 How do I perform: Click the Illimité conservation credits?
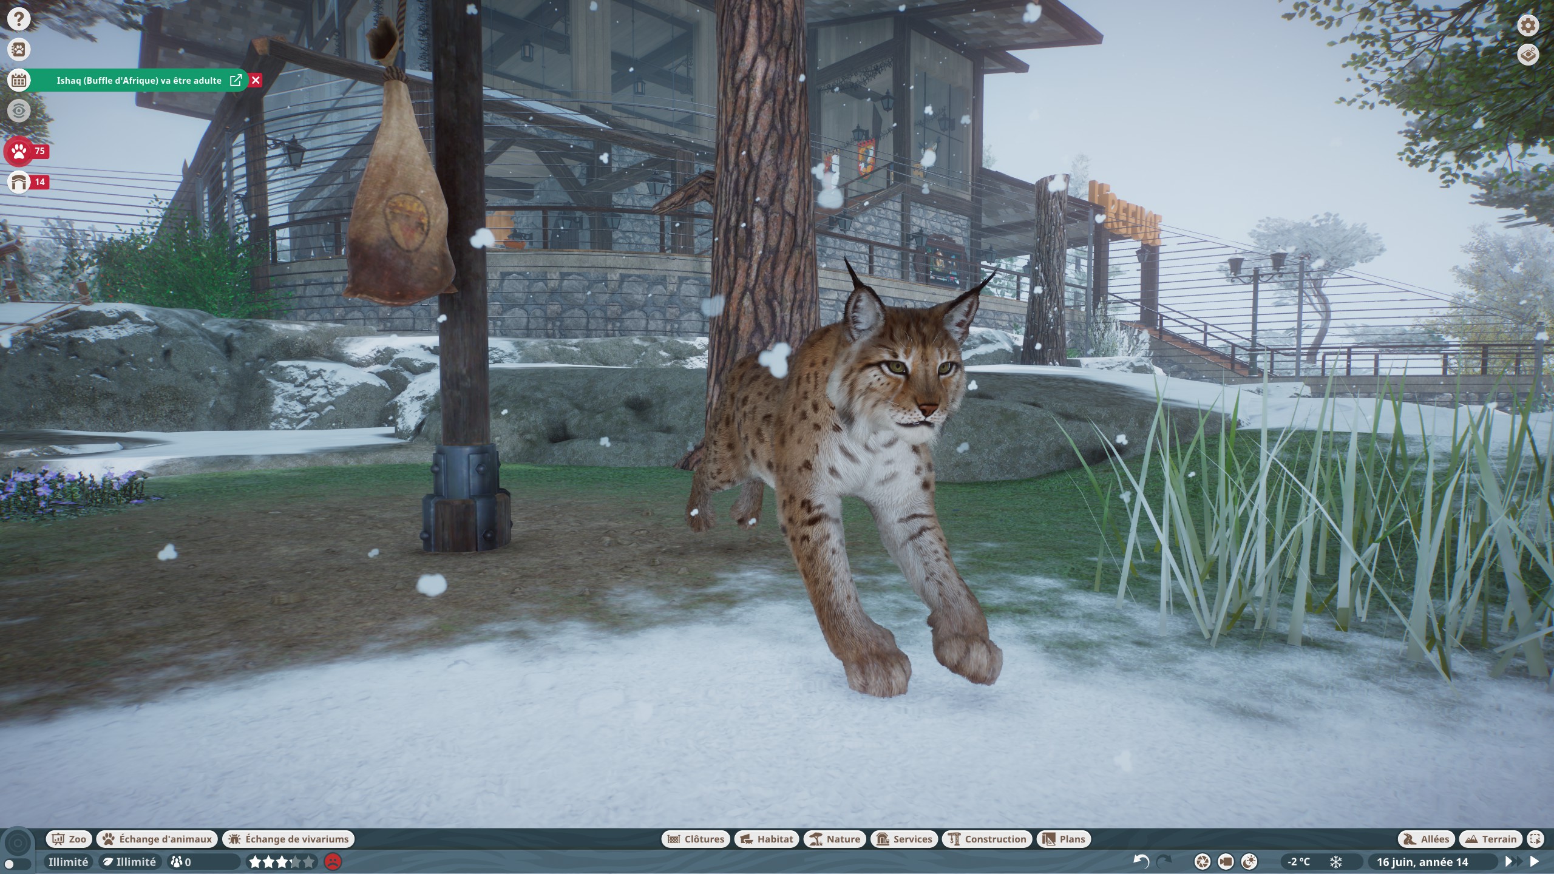point(129,862)
